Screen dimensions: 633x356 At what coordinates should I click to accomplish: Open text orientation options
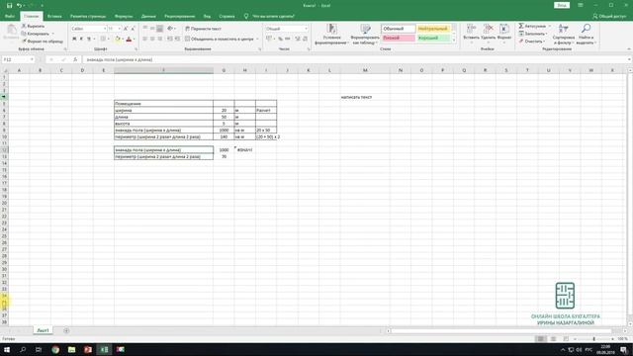click(x=171, y=29)
